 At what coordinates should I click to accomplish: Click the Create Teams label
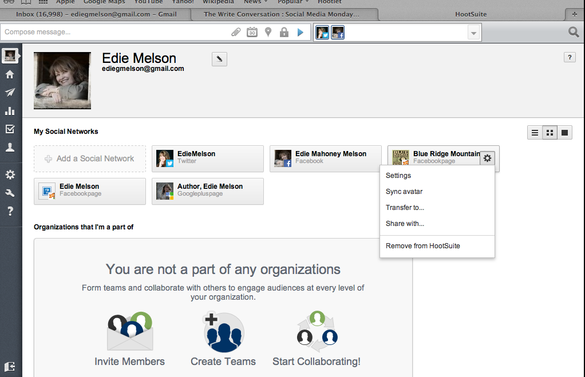(223, 362)
